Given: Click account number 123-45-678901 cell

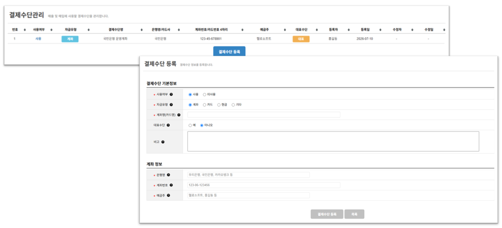Looking at the screenshot, I should coord(211,39).
